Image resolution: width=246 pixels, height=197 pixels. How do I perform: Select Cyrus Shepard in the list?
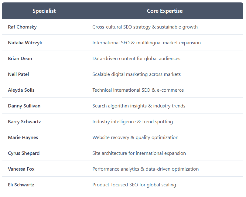pyautogui.click(x=24, y=153)
